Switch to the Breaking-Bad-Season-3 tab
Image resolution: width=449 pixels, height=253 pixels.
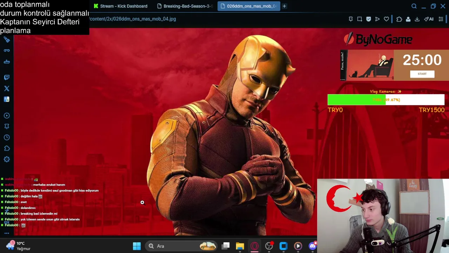coord(185,6)
